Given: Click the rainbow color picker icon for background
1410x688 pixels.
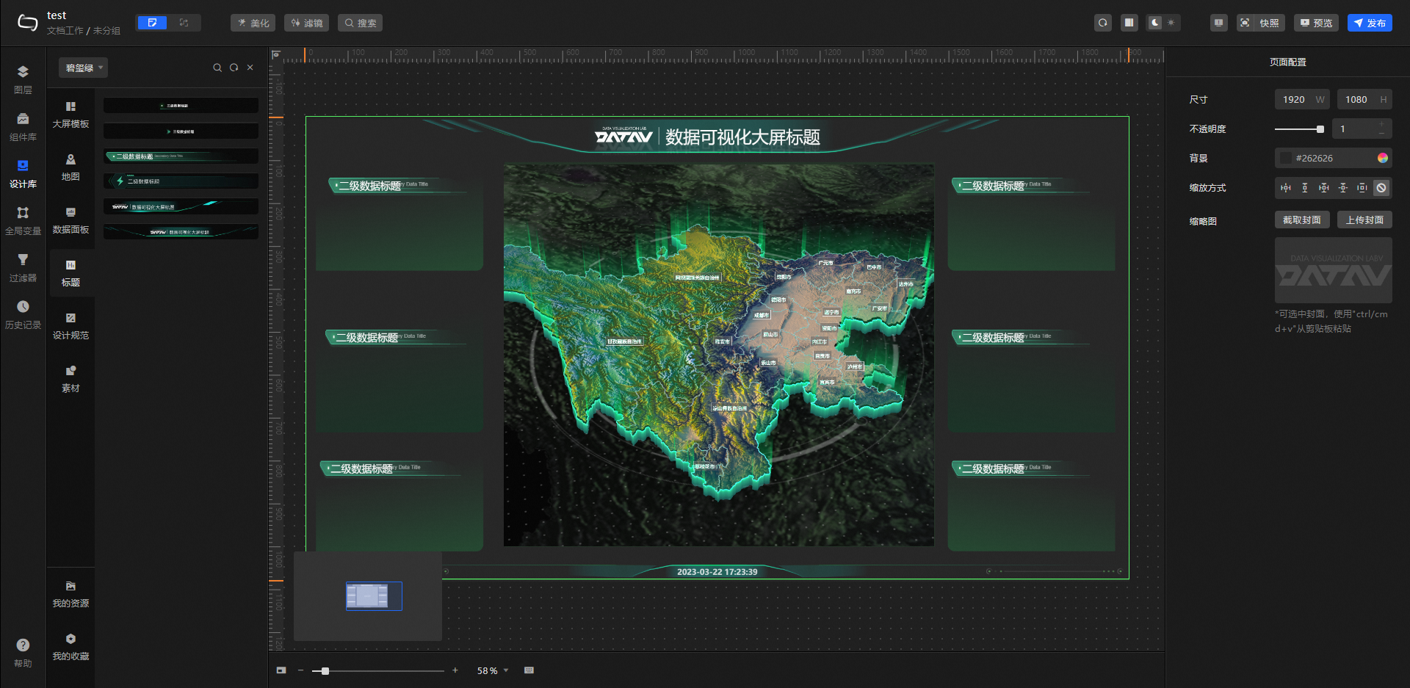Looking at the screenshot, I should [1383, 158].
